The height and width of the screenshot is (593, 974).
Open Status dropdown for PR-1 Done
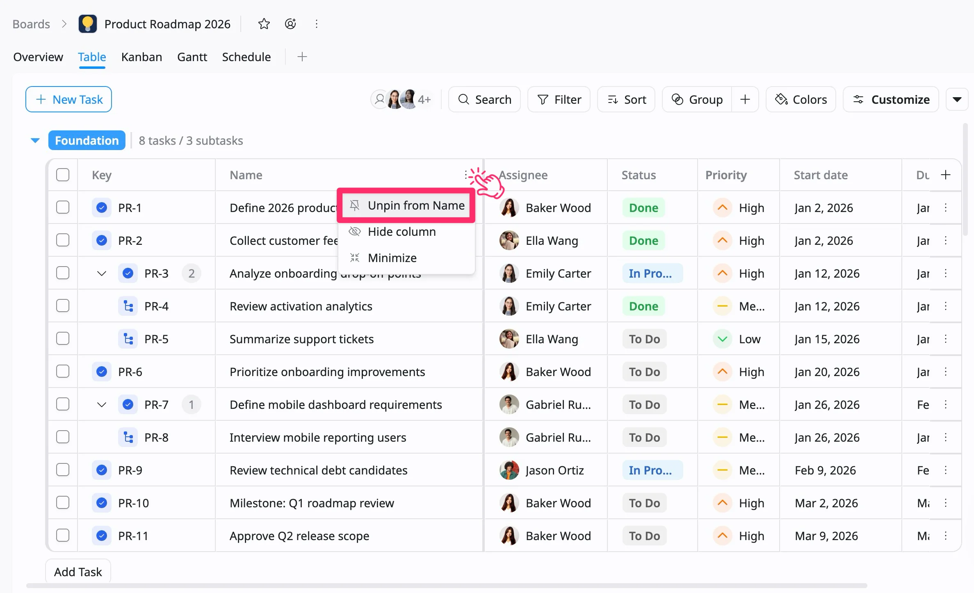tap(644, 208)
